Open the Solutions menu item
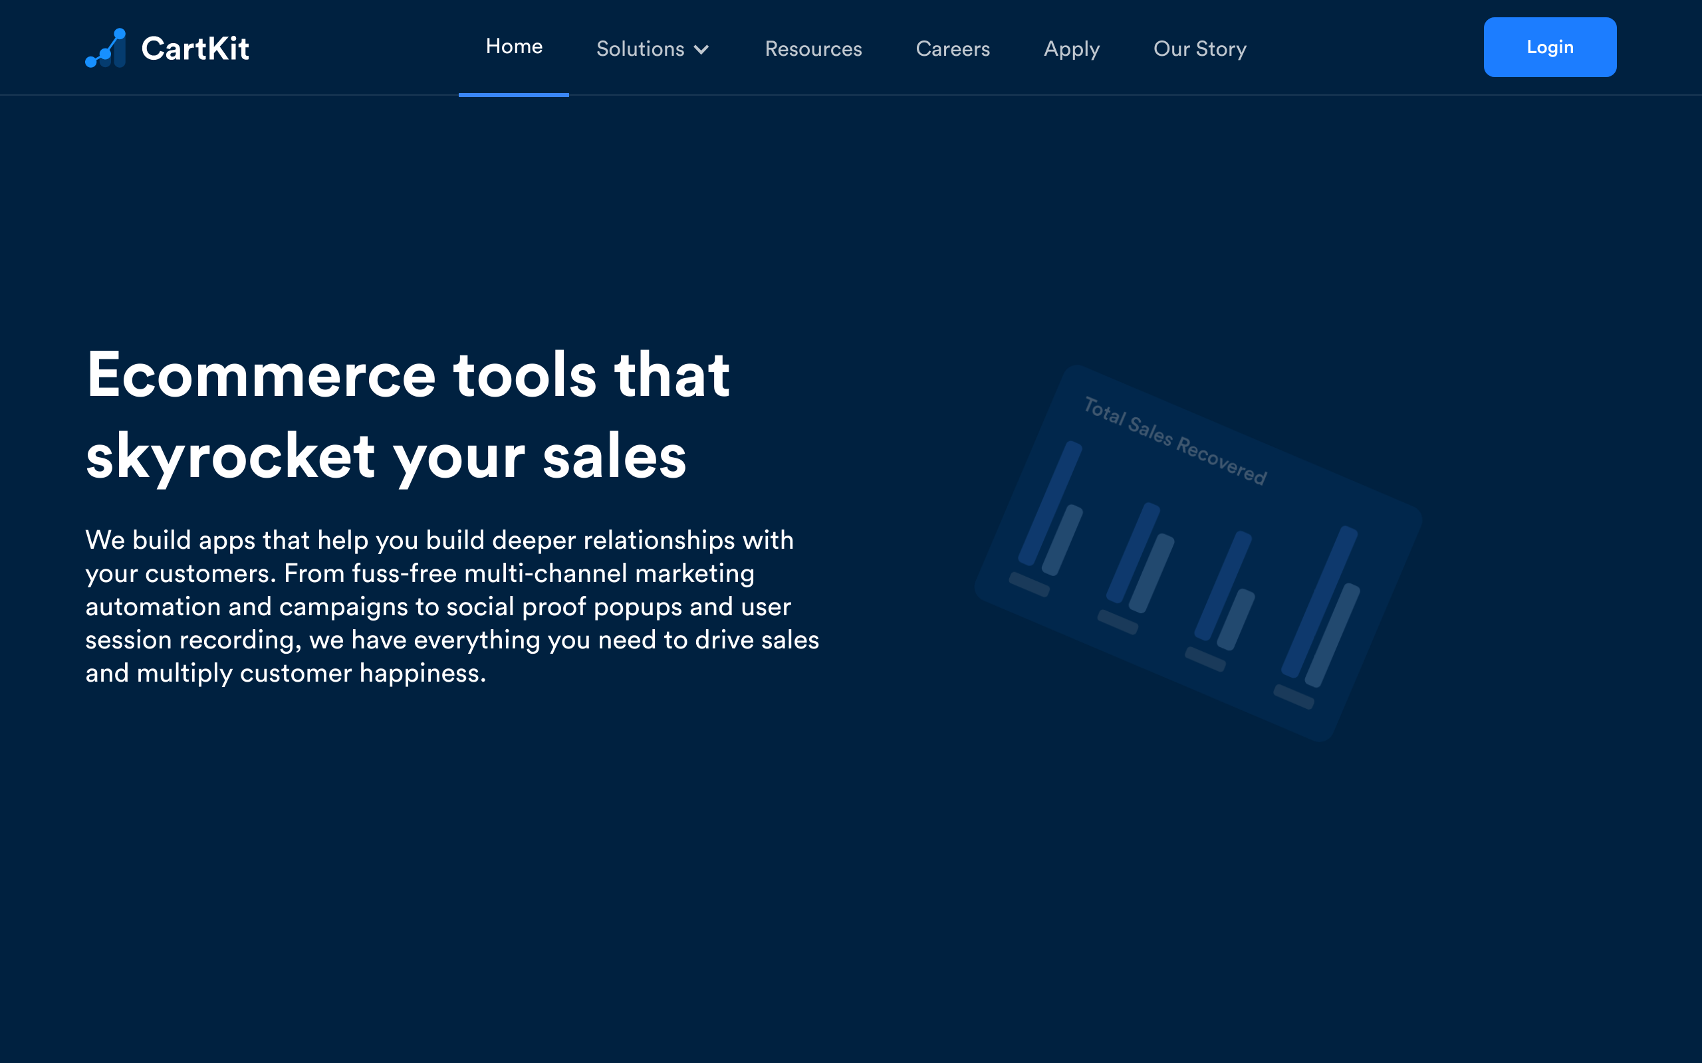This screenshot has width=1702, height=1063. tap(640, 48)
